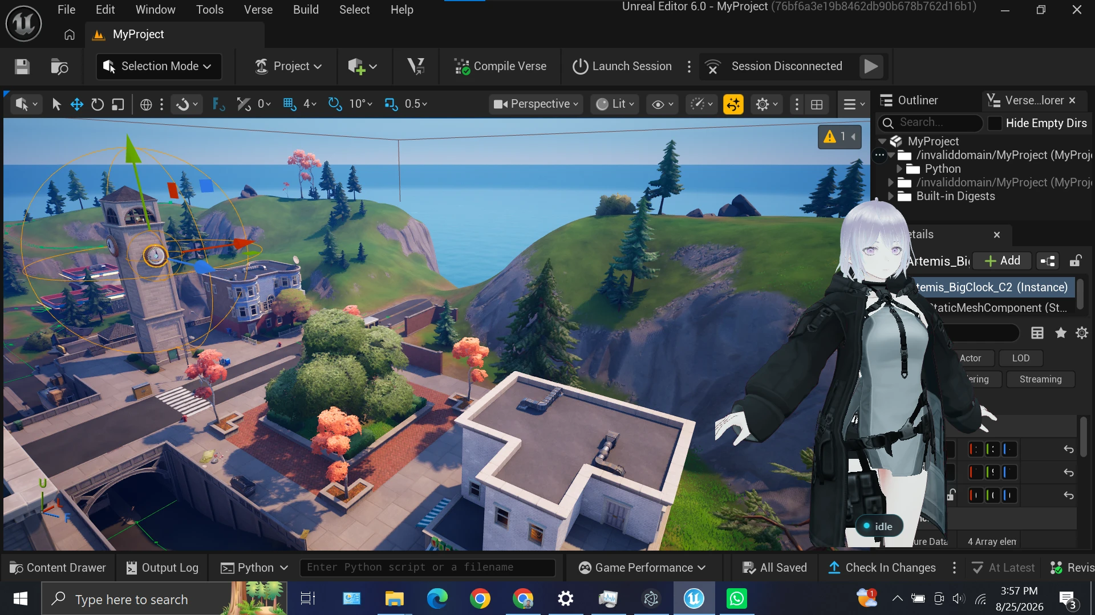The width and height of the screenshot is (1095, 615).
Task: Open the Tools menu
Action: pyautogui.click(x=210, y=10)
